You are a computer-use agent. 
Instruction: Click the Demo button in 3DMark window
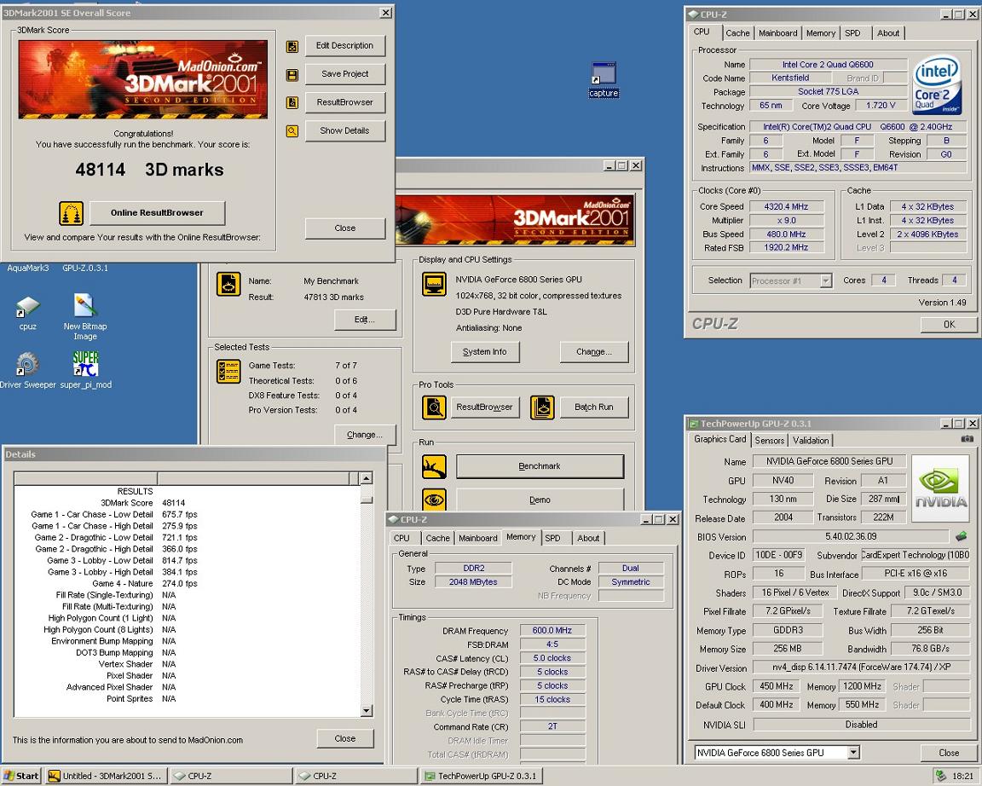540,500
